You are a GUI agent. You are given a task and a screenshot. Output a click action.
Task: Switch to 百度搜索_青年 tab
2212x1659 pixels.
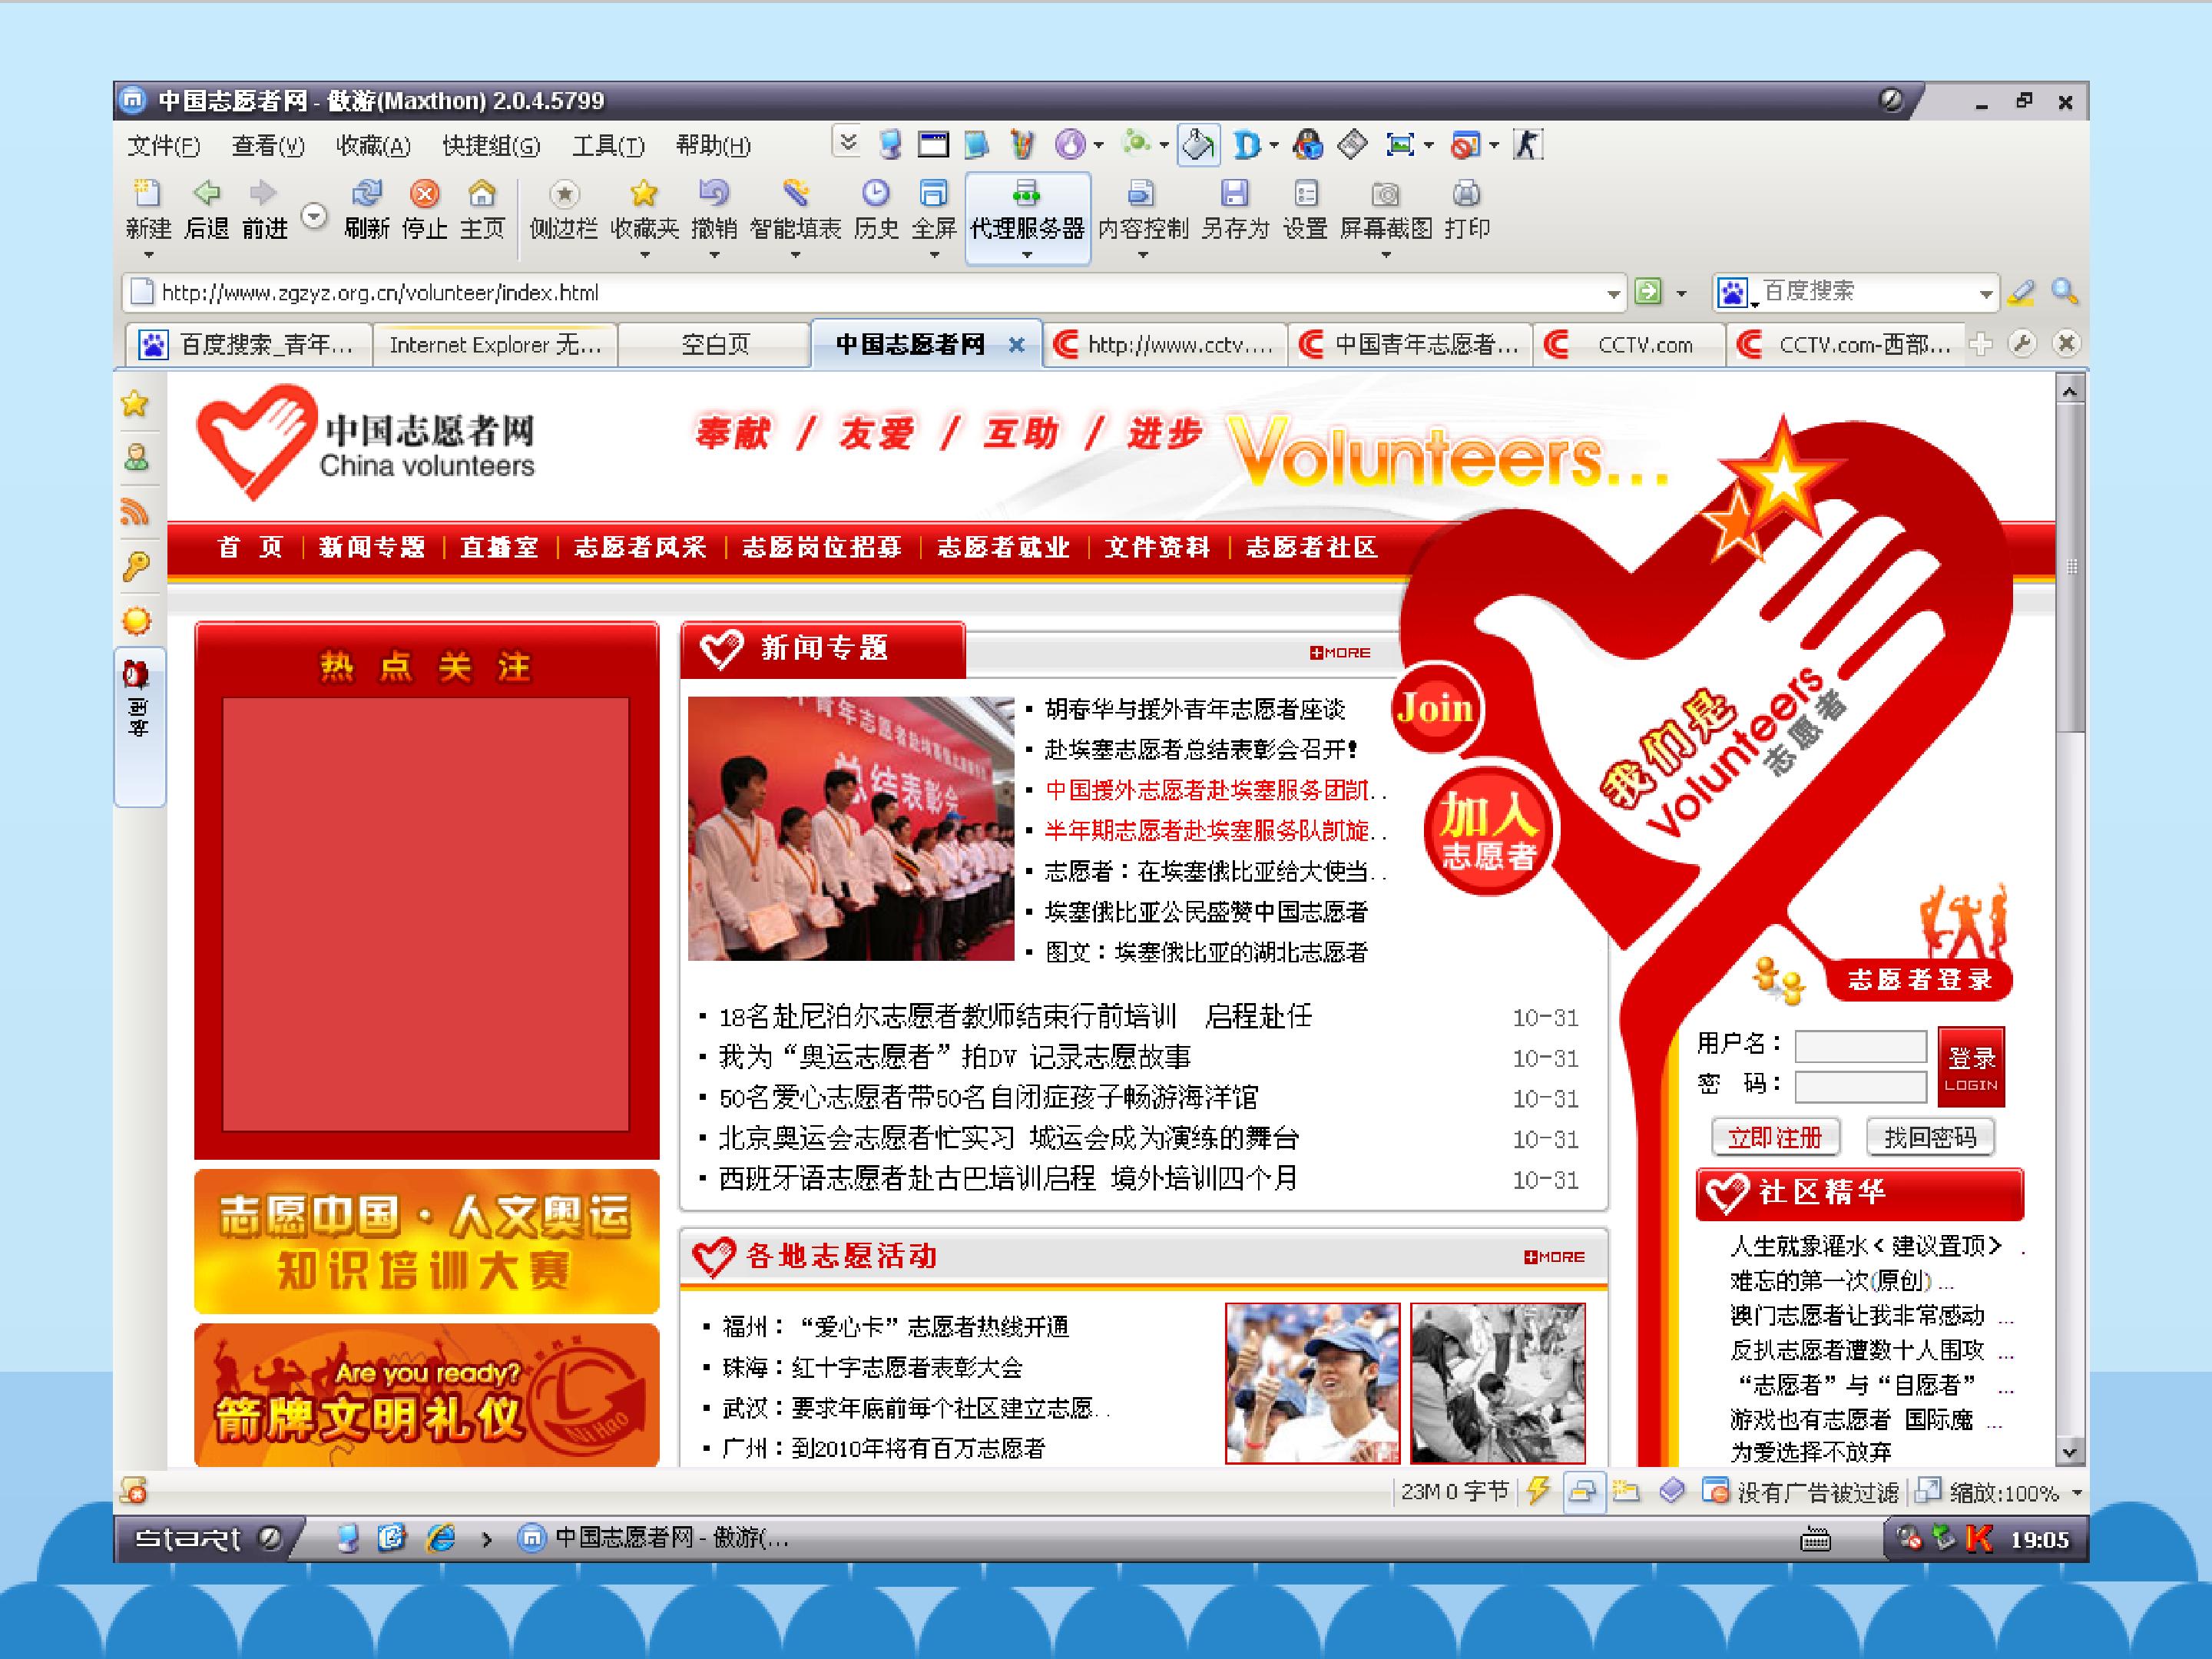249,345
